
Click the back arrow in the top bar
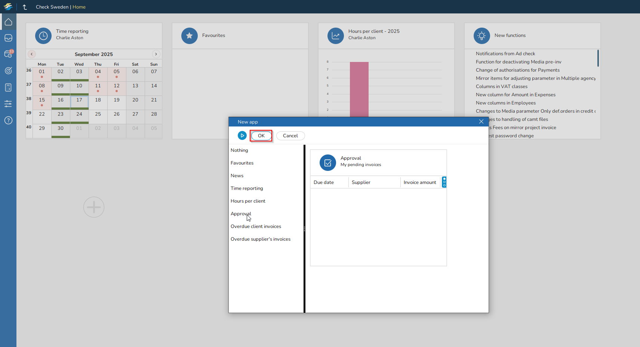point(25,7)
